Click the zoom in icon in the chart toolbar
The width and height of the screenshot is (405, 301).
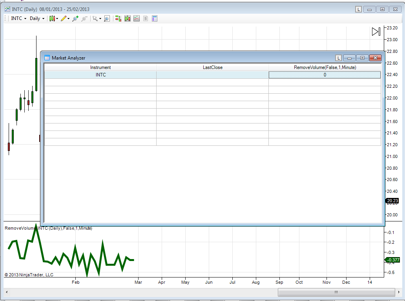(x=75, y=18)
